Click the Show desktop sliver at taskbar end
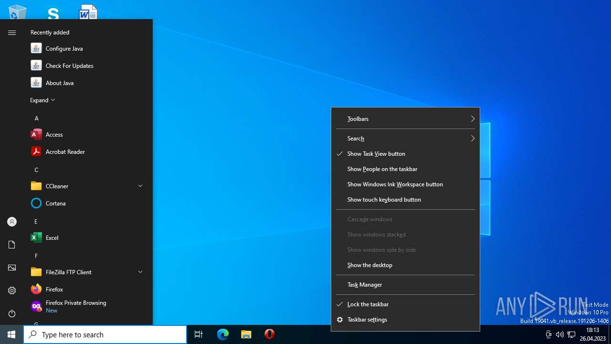The height and width of the screenshot is (344, 611). click(x=610, y=334)
